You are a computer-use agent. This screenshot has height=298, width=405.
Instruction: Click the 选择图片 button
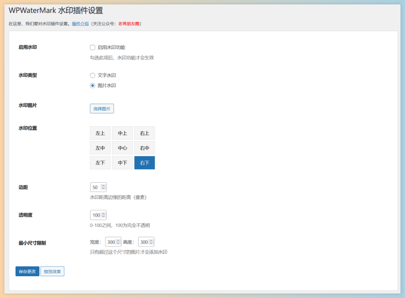pyautogui.click(x=102, y=109)
